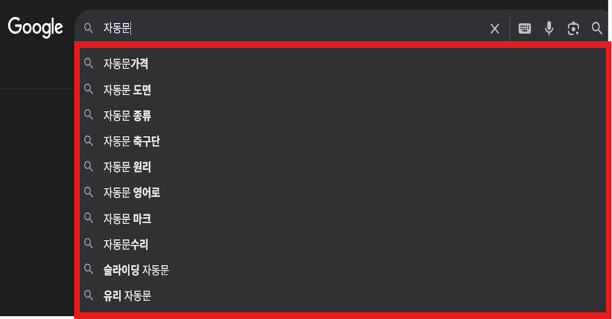Click inside the search field containing 자동문
Screen dimensions: 612x319
click(x=291, y=28)
